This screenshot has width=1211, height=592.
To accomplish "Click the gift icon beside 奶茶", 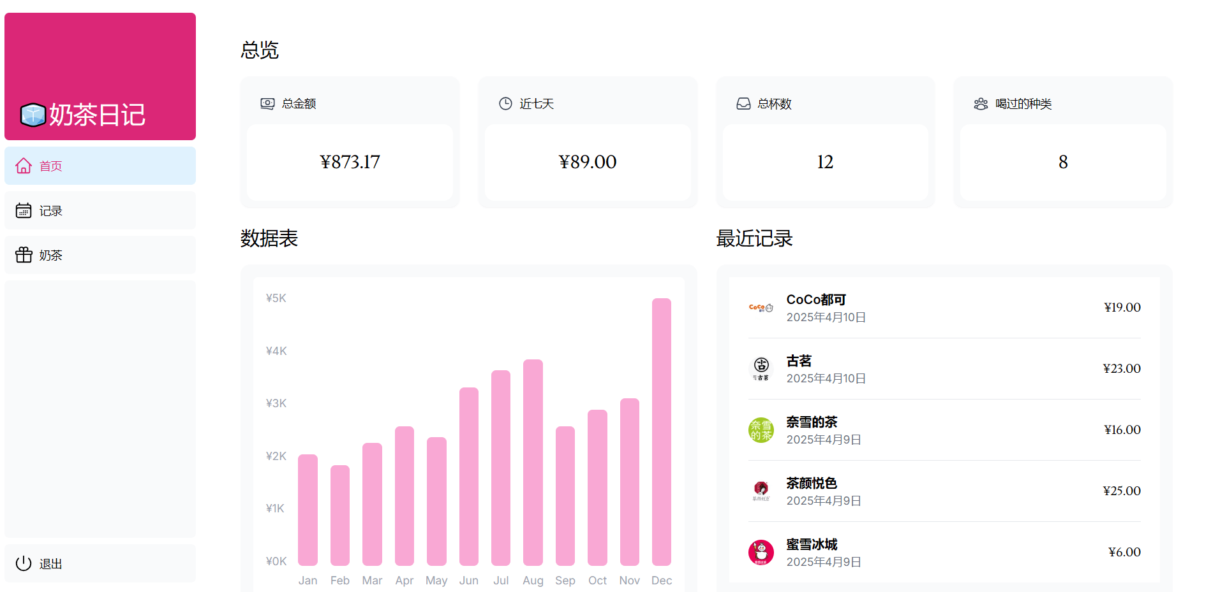I will coord(24,255).
